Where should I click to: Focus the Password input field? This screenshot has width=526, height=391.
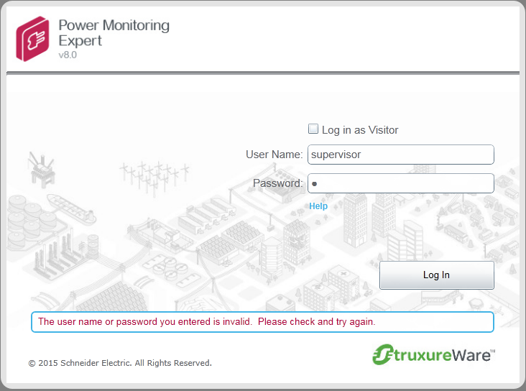(400, 183)
